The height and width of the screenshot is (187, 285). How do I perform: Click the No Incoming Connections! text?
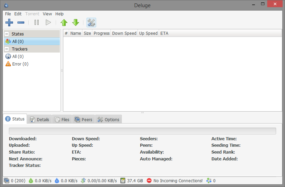(178, 181)
